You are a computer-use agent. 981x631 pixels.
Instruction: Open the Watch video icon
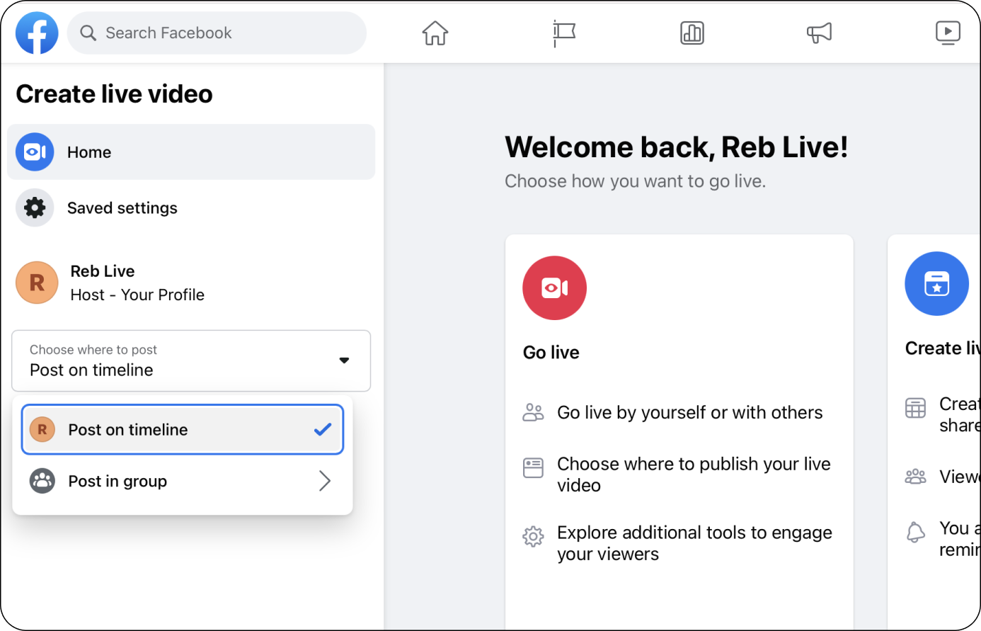(x=948, y=33)
